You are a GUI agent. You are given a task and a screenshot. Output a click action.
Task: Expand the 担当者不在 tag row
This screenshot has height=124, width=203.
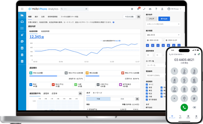[x=88, y=109]
